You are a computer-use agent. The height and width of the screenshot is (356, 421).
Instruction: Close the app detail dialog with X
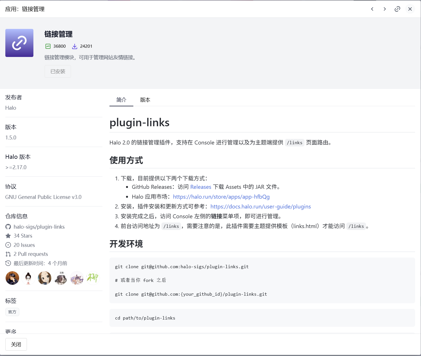coord(410,9)
